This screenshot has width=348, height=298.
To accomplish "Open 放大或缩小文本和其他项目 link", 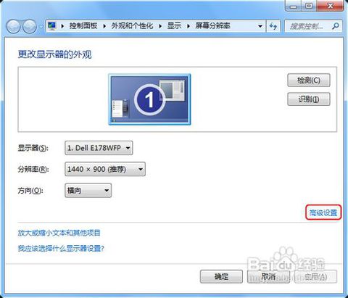I will (x=59, y=233).
